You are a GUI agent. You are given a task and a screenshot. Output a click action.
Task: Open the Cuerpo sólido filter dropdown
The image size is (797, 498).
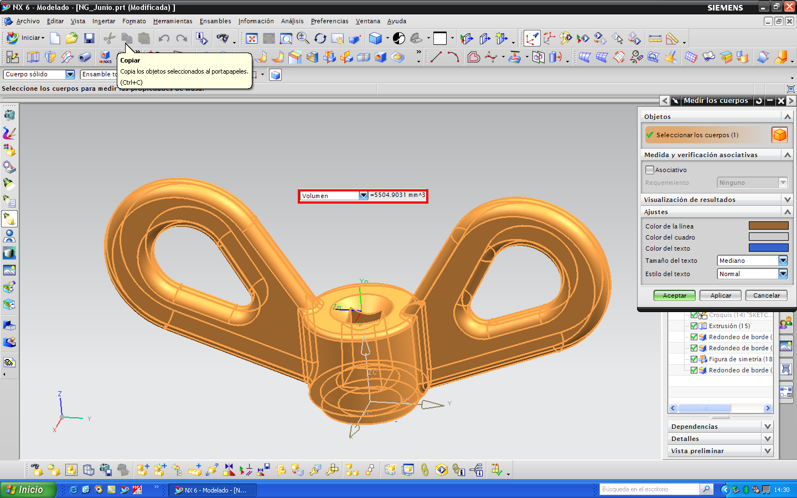click(70, 74)
